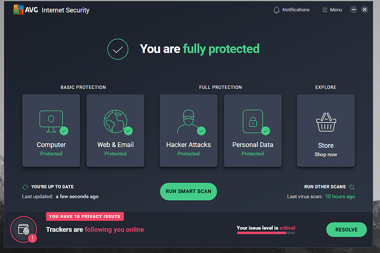Click the 'You're up to date' label

pyautogui.click(x=53, y=187)
